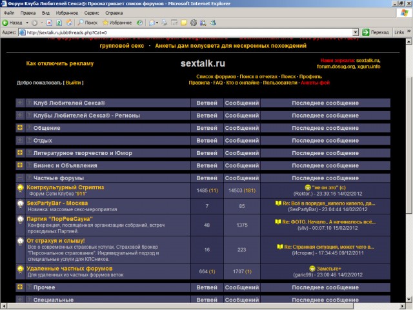Open the Сервис menu

[92, 12]
